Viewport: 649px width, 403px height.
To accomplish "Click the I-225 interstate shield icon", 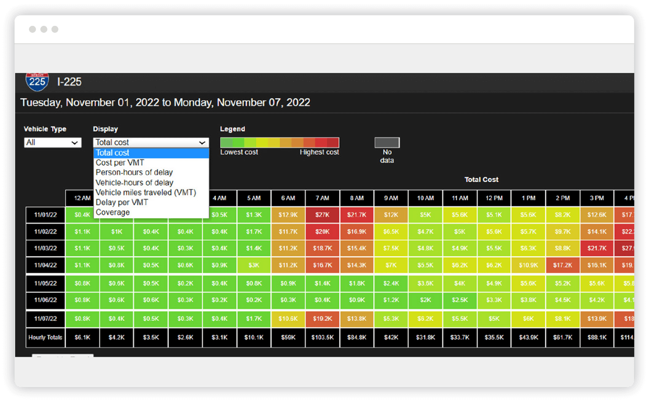I will 37,81.
